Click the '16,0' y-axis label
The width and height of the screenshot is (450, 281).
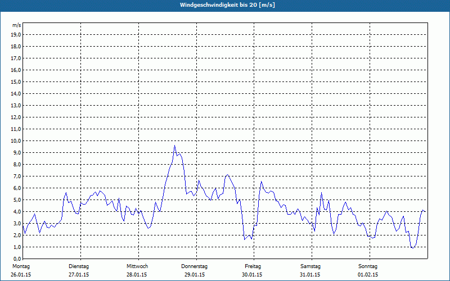click(x=16, y=70)
